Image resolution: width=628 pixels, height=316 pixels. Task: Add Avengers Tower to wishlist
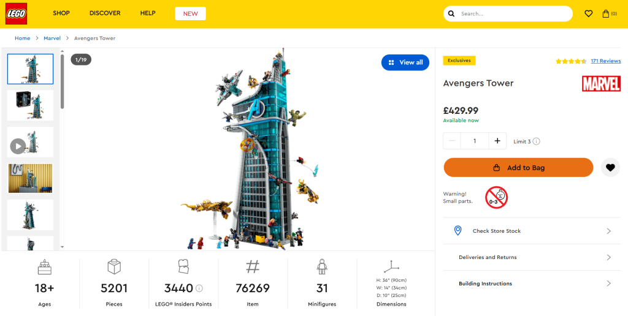[x=610, y=167]
